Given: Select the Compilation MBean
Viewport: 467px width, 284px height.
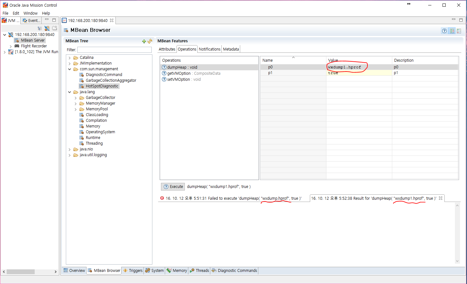Looking at the screenshot, I should tap(96, 121).
